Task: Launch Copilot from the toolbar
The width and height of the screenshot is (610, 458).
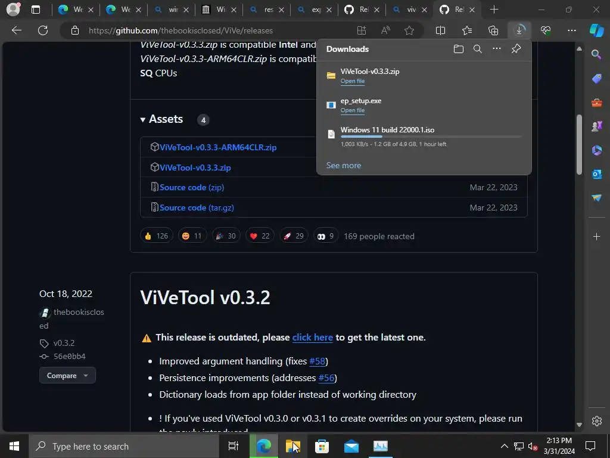Action: coord(596,30)
